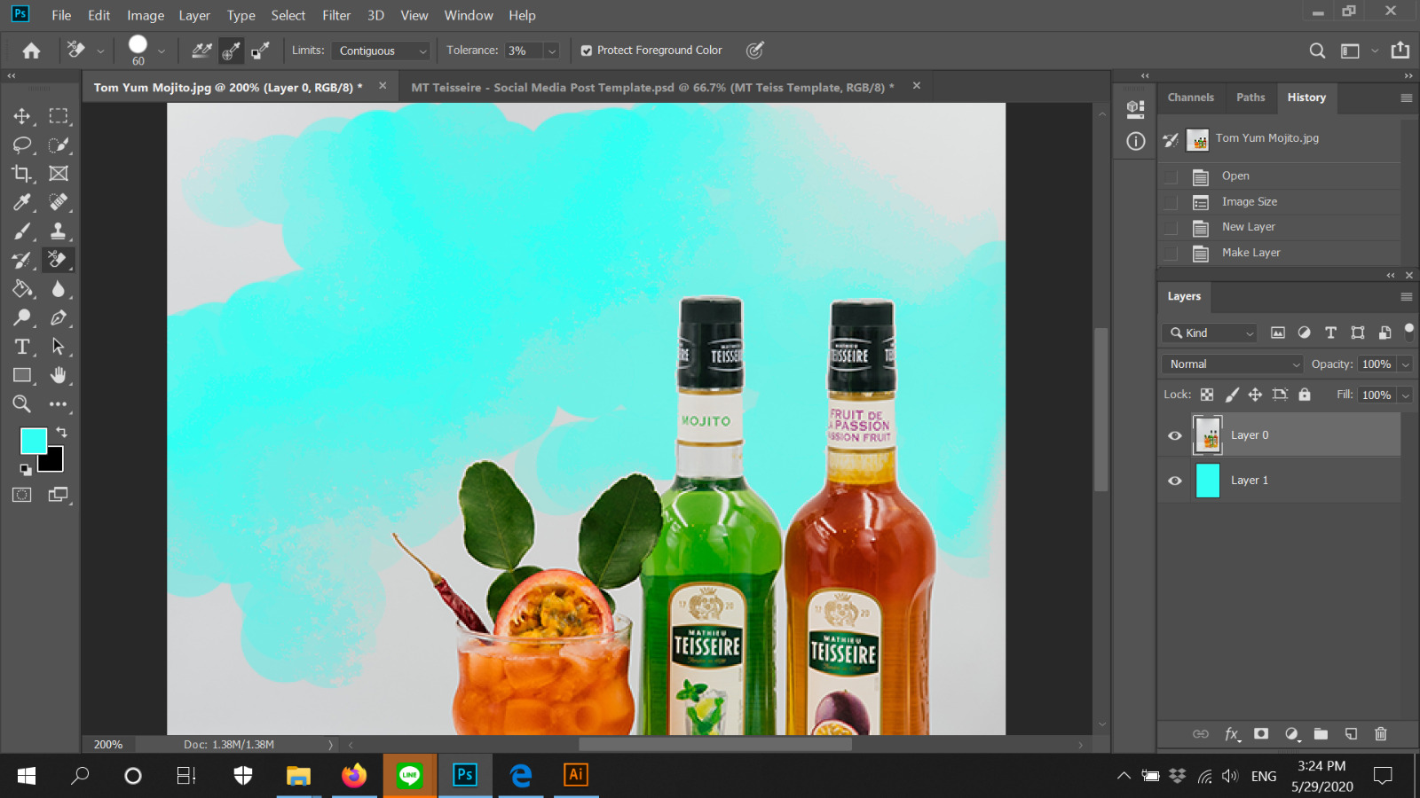
Task: Toggle Protect Foreground Color checkbox
Action: [587, 51]
